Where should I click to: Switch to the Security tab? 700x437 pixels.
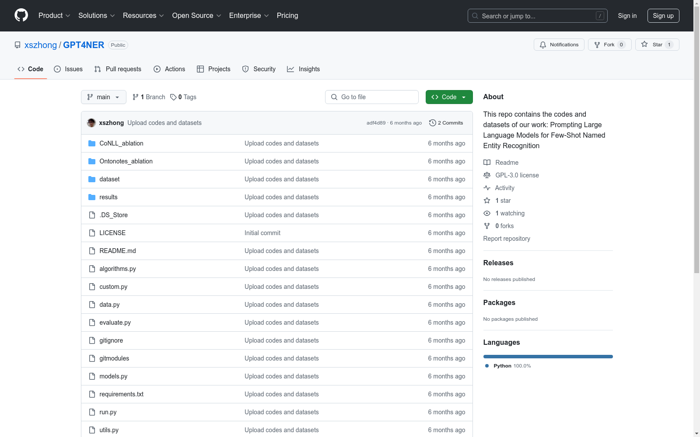pos(259,69)
